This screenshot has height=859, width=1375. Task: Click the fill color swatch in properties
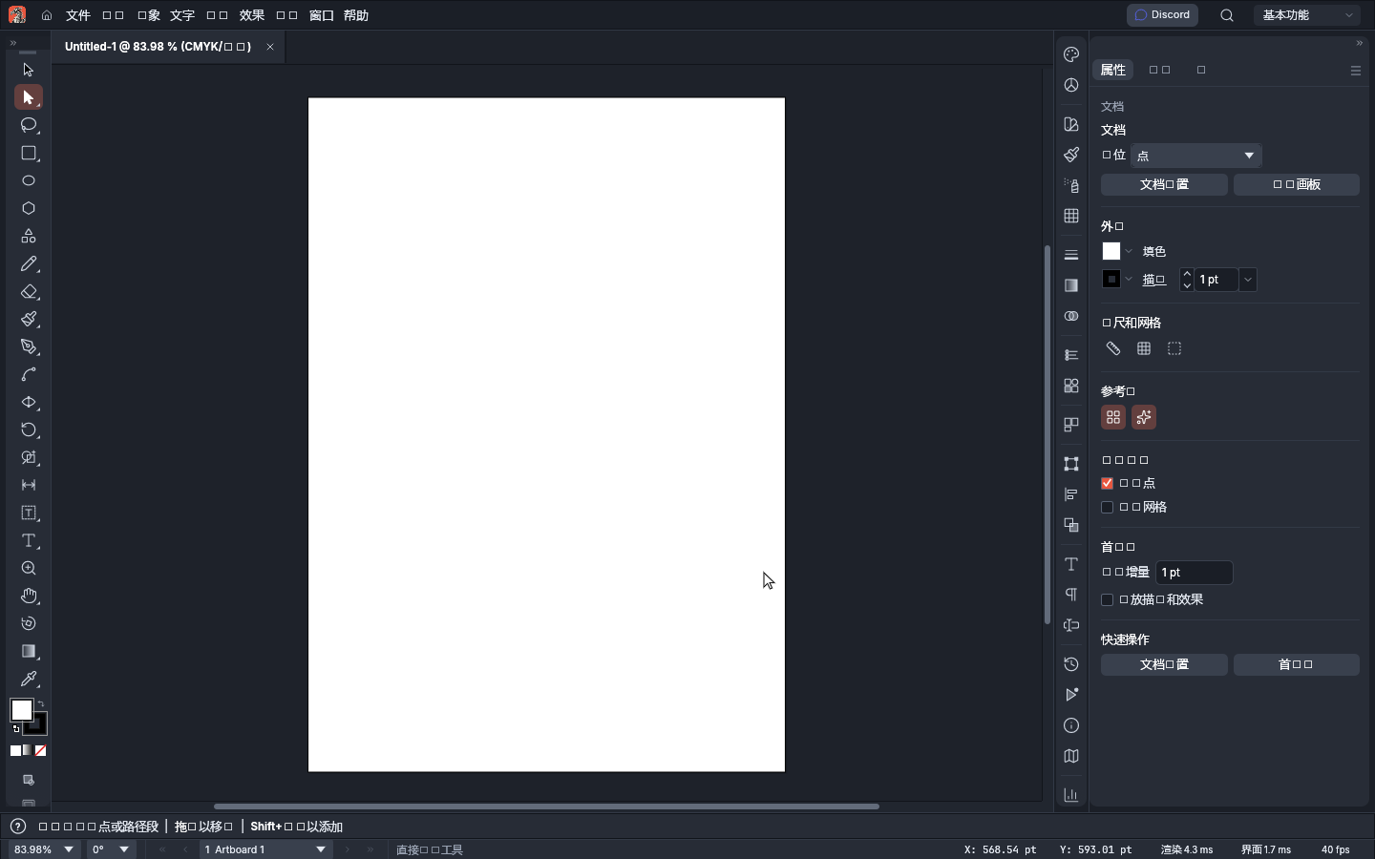[1111, 251]
